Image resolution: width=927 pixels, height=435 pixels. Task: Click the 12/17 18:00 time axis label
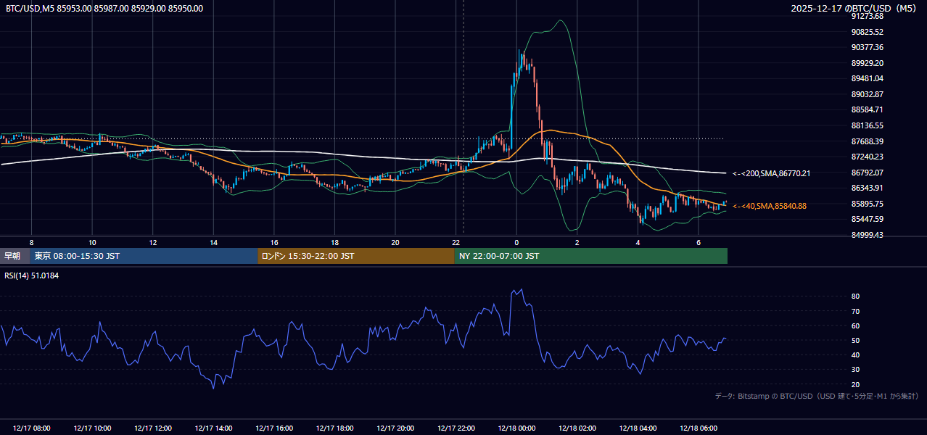pos(334,428)
